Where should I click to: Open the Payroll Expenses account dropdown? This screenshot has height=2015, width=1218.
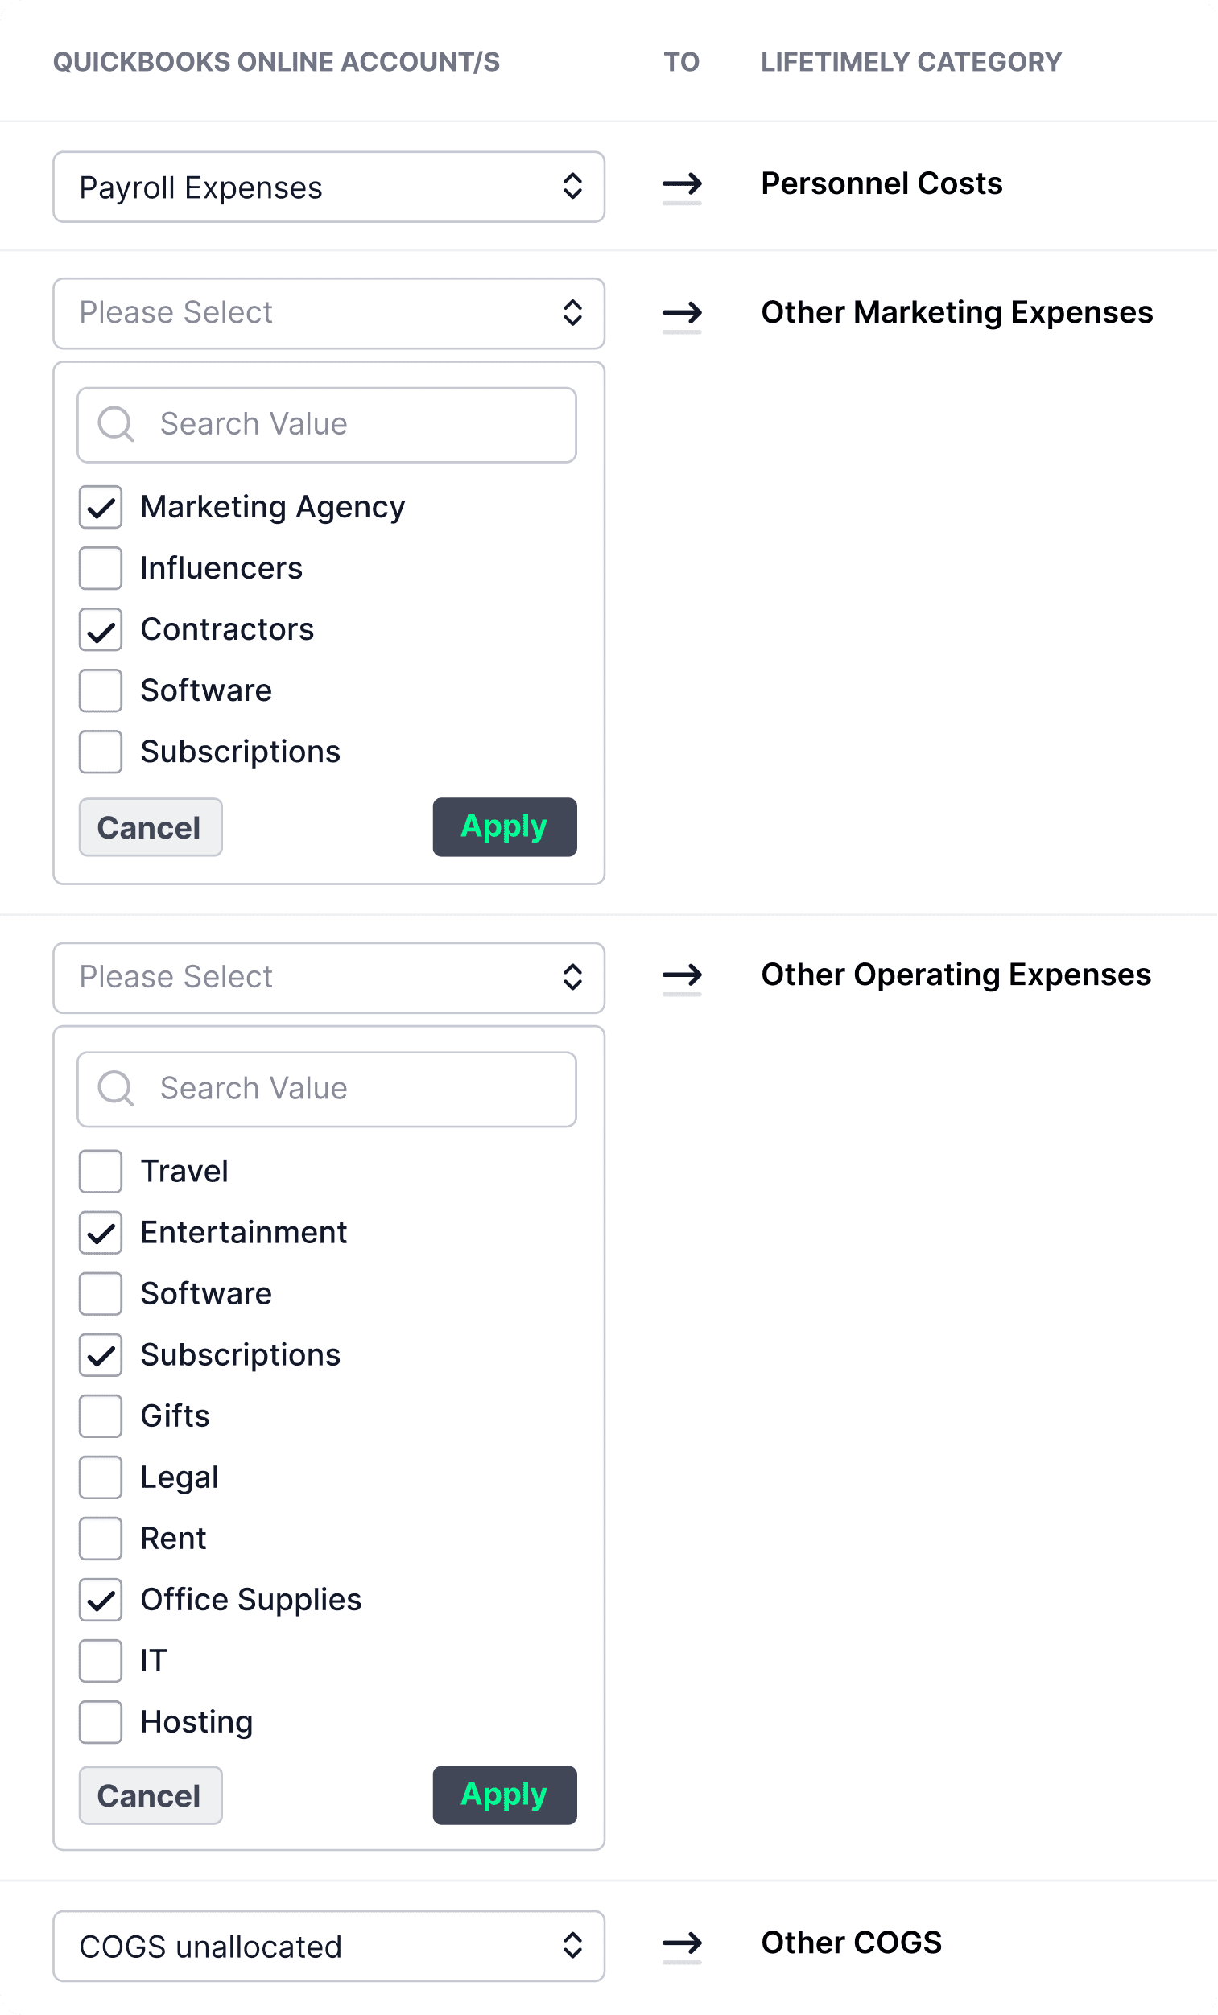click(x=328, y=187)
